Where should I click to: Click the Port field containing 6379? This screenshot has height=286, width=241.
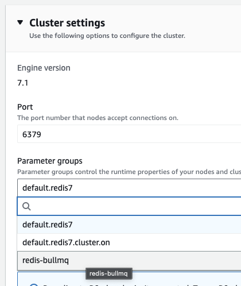coord(129,134)
